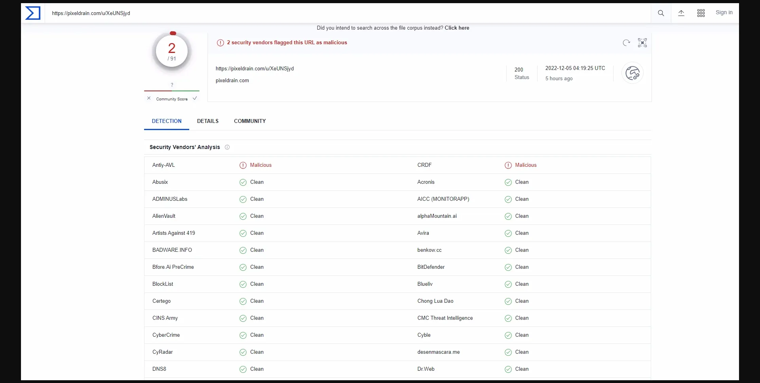Click the Sign in link
Screen dimensions: 760x383
point(724,13)
